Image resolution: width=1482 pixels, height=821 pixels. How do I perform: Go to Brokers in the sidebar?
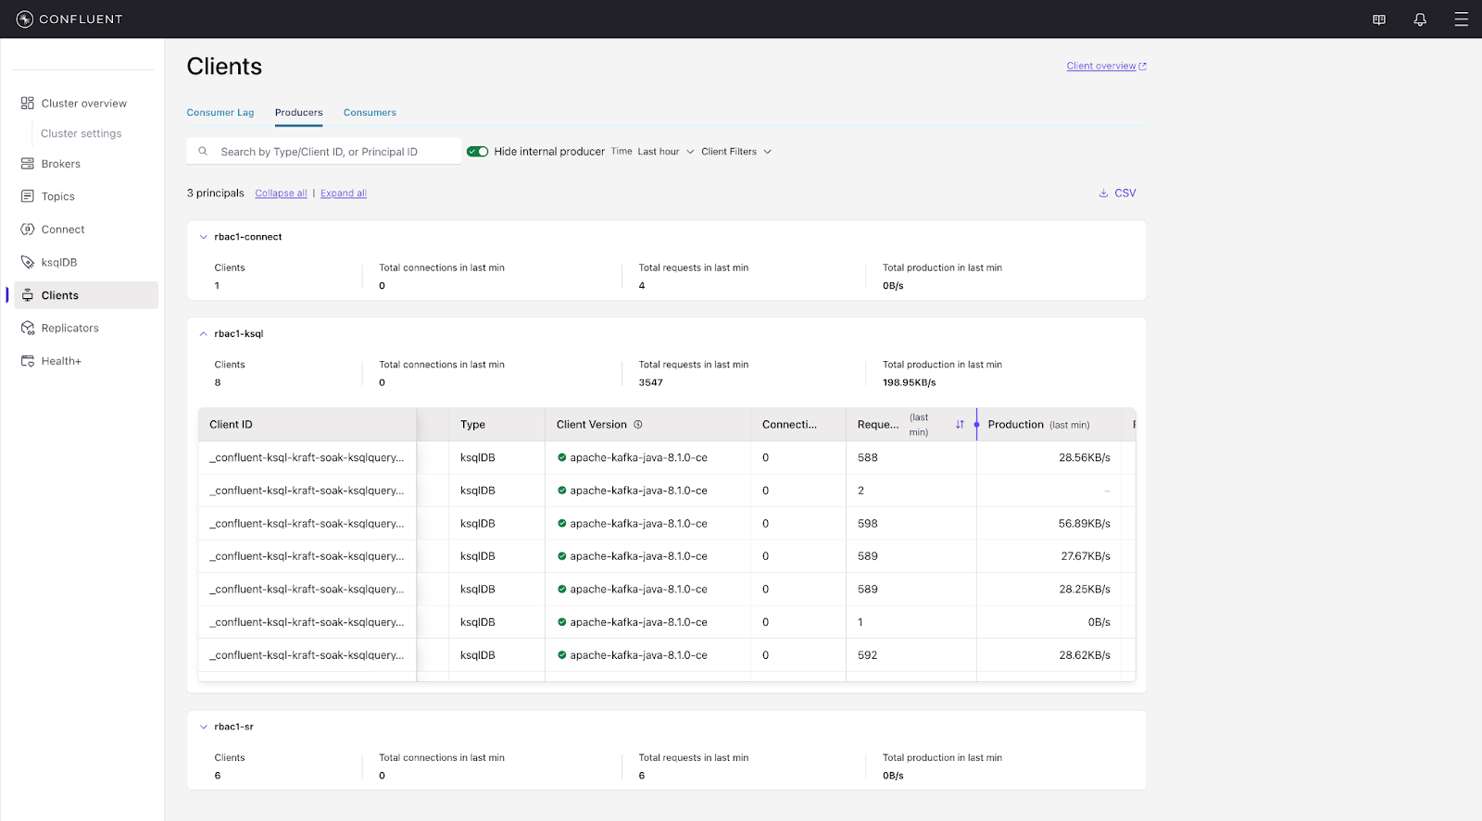(61, 164)
